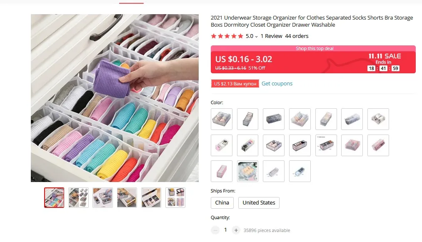This screenshot has width=422, height=242.
Task: Select the pink organizer swatch in third row
Action: pyautogui.click(x=222, y=171)
